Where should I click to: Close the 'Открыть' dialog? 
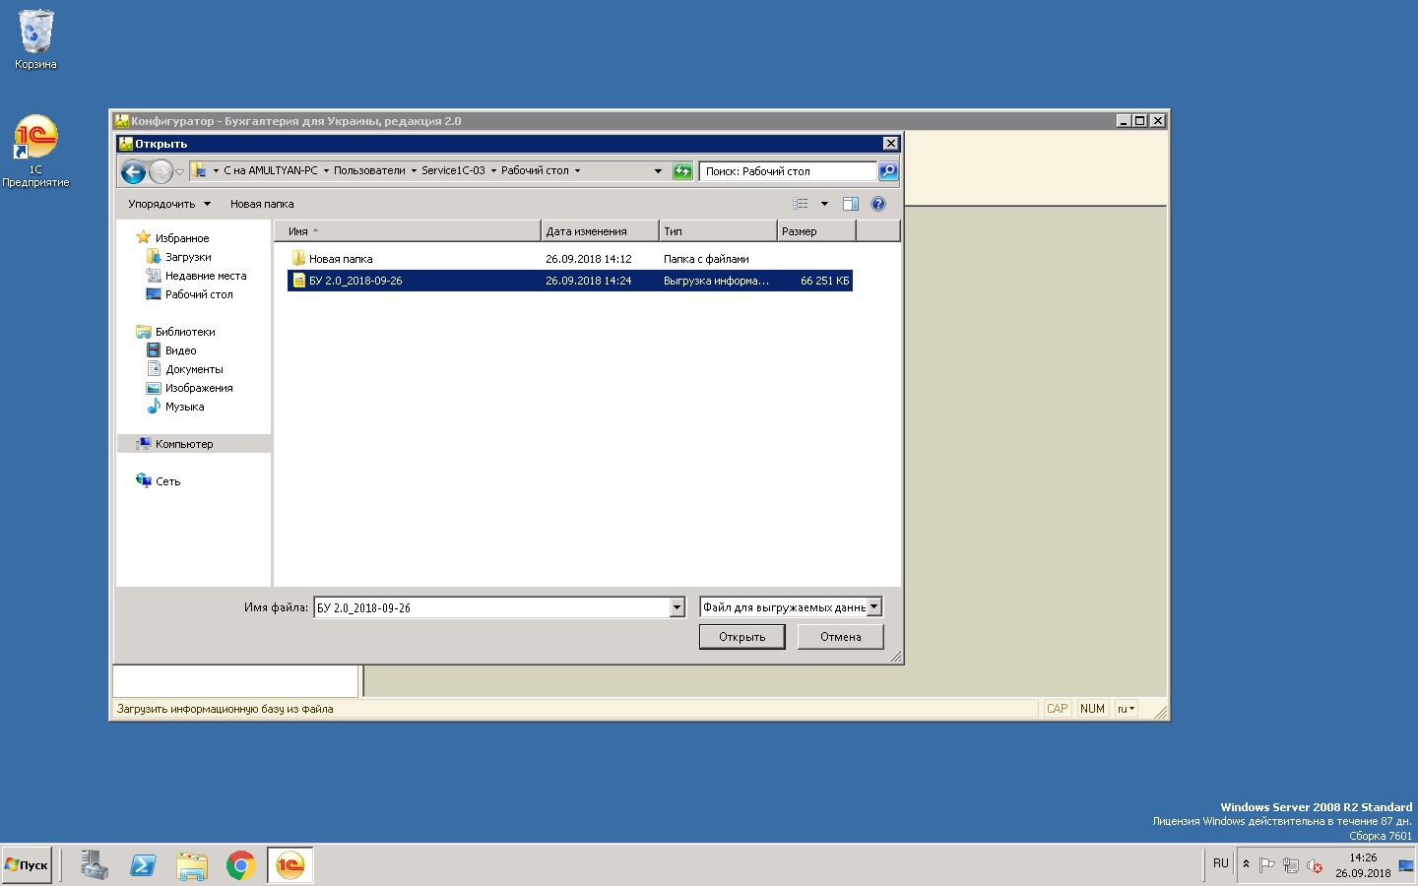(x=890, y=144)
